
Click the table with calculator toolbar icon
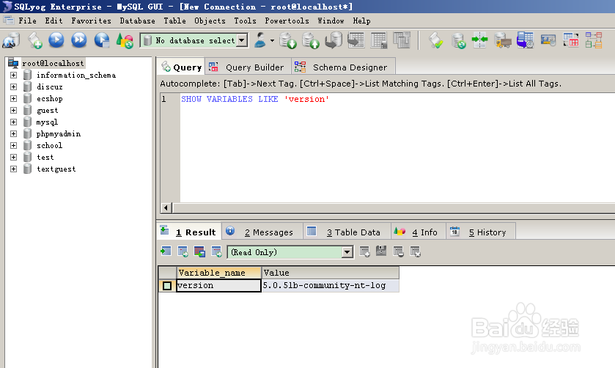tap(379, 40)
